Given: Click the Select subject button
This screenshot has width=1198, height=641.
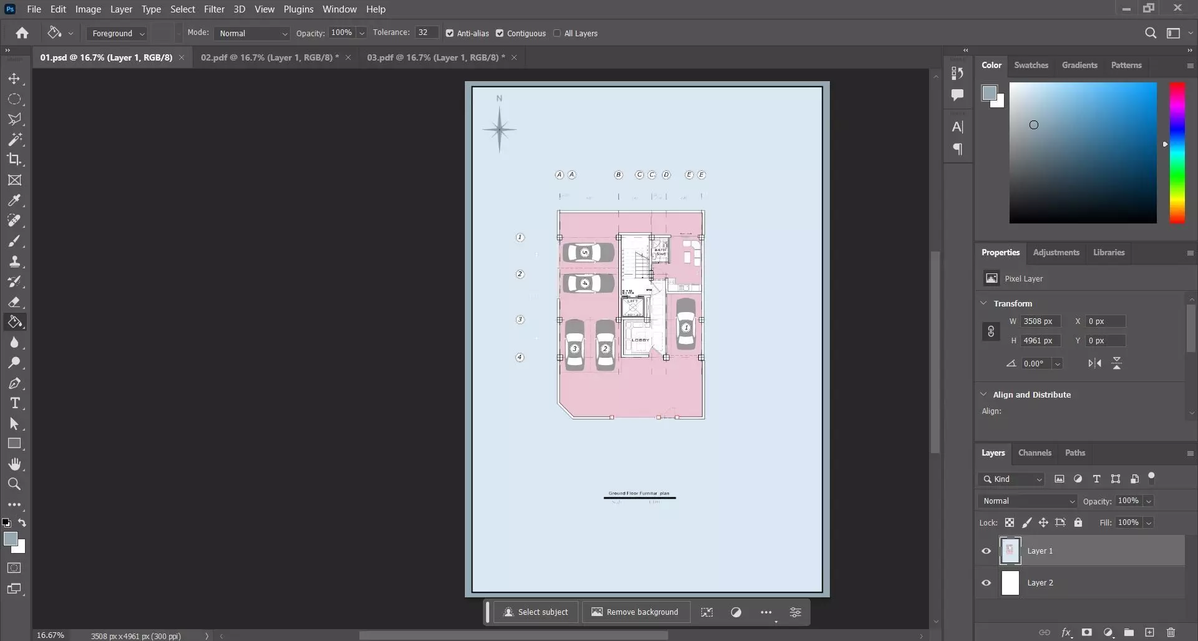Looking at the screenshot, I should click(x=536, y=612).
